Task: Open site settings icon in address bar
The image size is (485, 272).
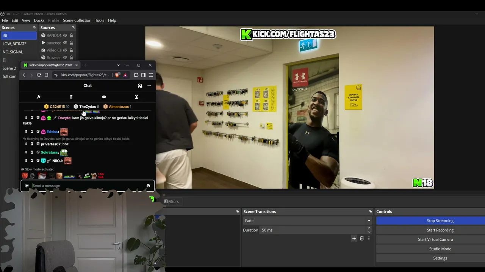Action: click(x=56, y=75)
